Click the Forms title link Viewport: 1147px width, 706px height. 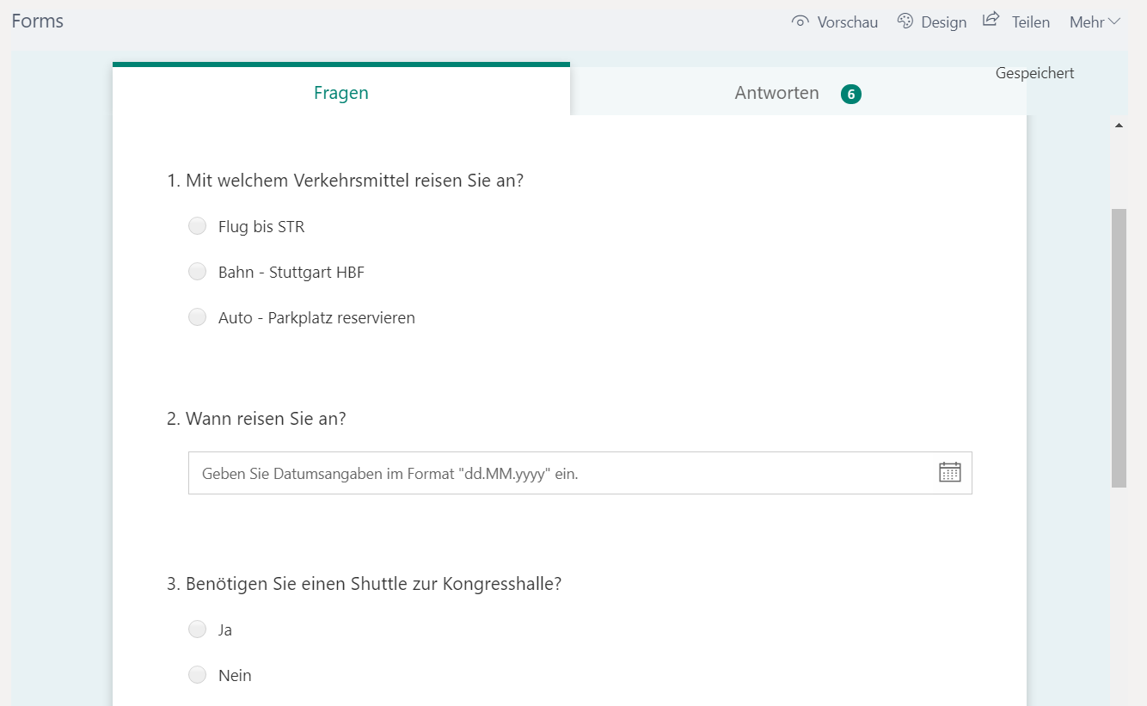[x=38, y=21]
